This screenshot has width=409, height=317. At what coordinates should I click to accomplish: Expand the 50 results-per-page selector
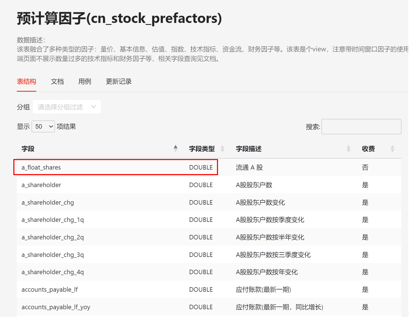point(43,127)
